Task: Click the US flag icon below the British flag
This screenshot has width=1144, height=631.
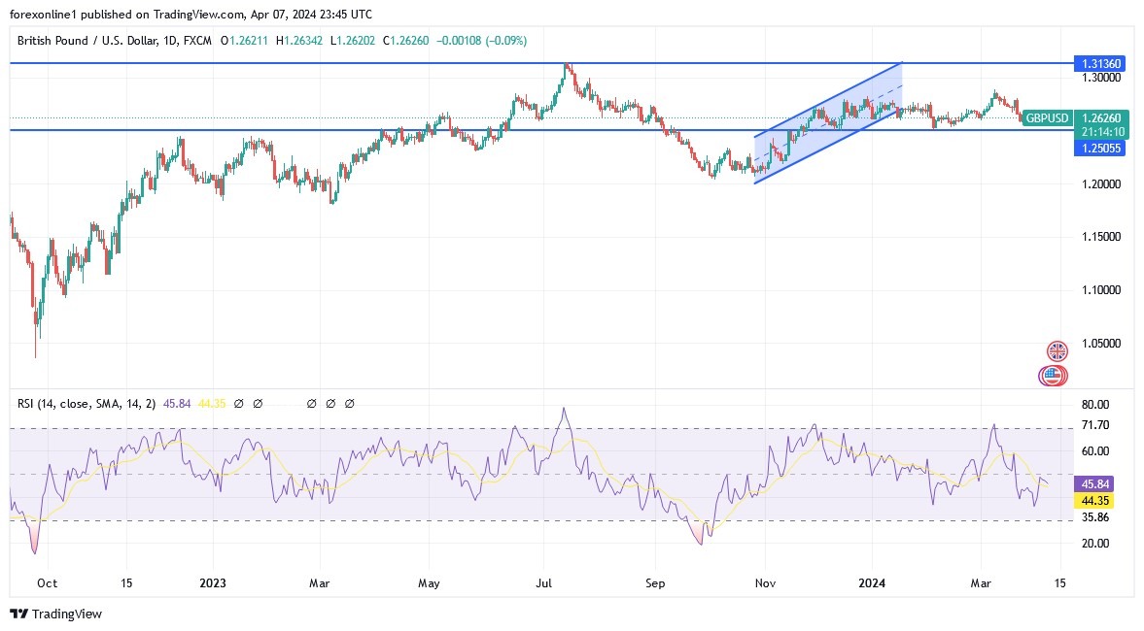Action: 1053,374
